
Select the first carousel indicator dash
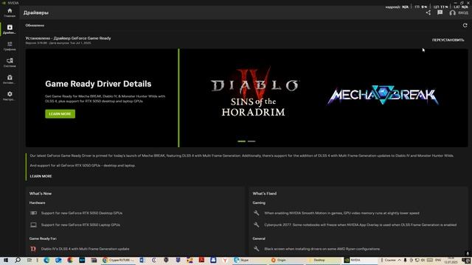pos(241,141)
